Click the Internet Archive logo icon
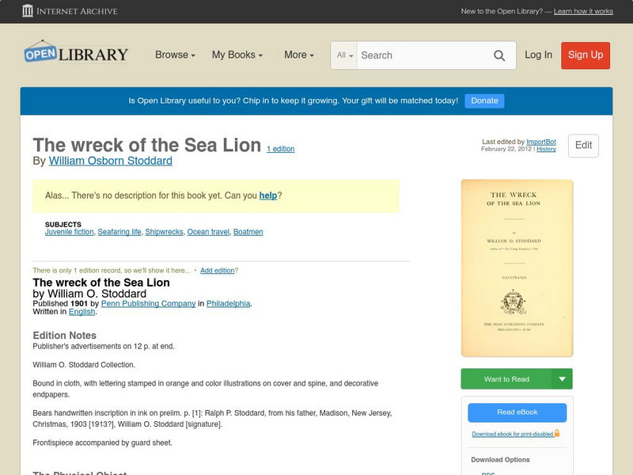633x475 pixels. point(28,11)
